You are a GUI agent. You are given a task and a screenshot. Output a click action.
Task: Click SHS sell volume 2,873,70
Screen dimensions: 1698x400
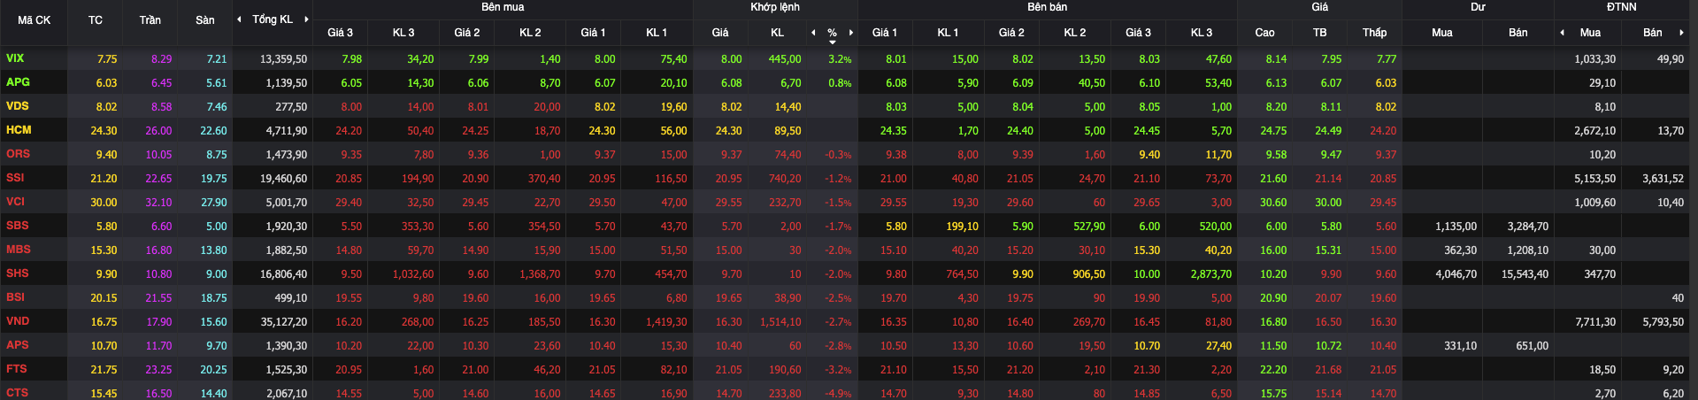click(x=1210, y=274)
